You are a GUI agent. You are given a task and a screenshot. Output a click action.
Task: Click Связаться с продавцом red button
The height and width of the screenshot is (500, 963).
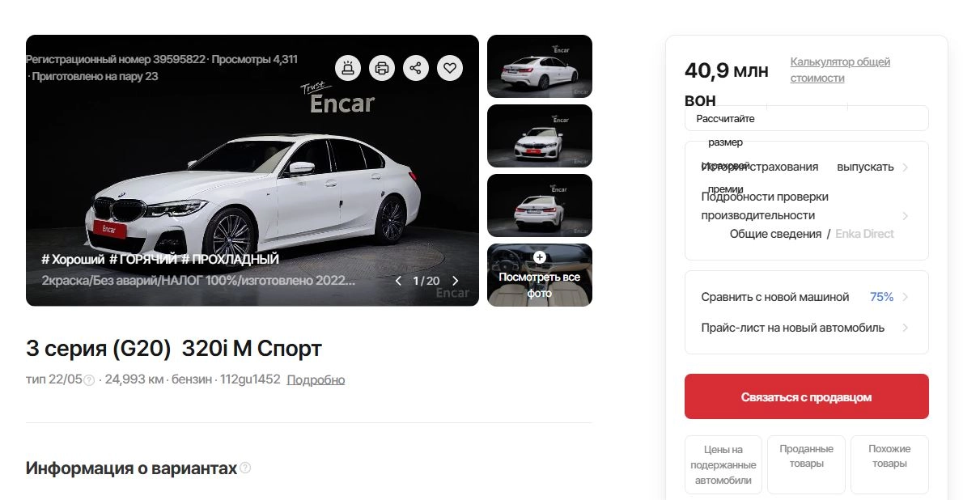806,396
